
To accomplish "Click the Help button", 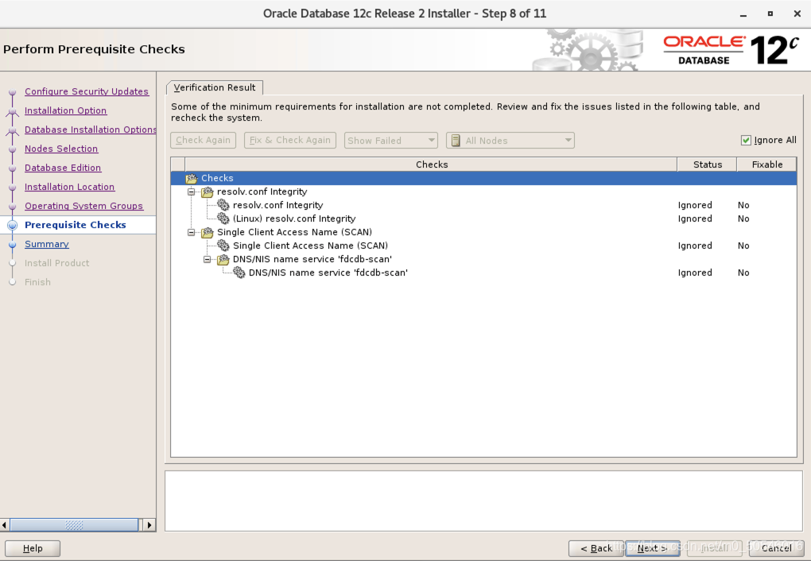I will [33, 548].
